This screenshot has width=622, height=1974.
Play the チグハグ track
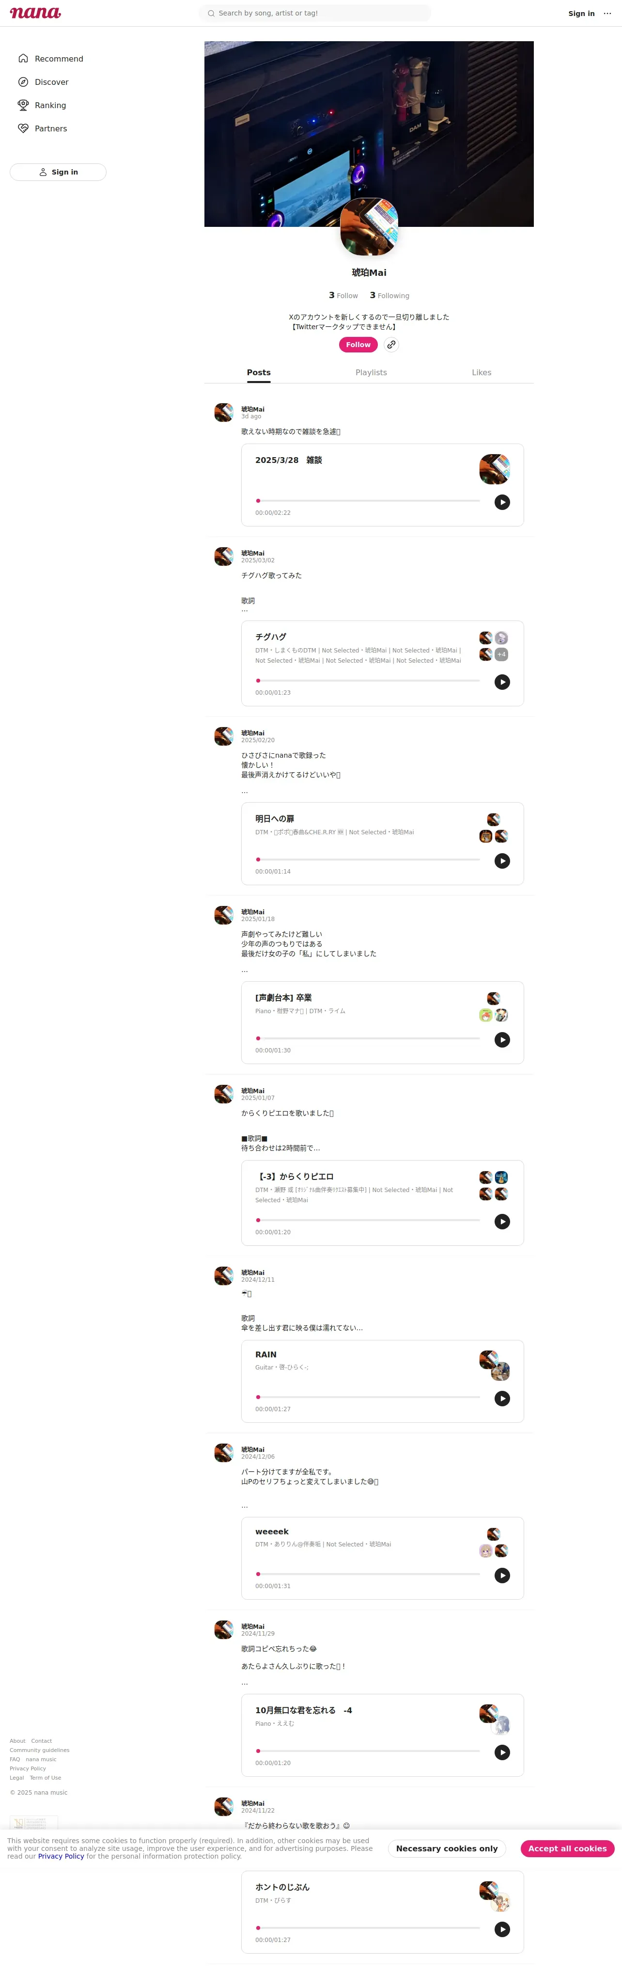[x=502, y=682]
